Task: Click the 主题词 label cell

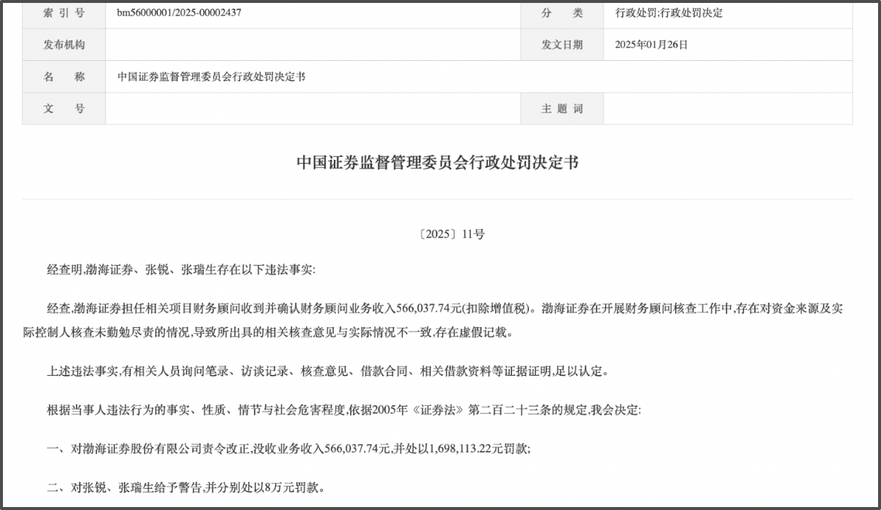Action: pos(562,109)
